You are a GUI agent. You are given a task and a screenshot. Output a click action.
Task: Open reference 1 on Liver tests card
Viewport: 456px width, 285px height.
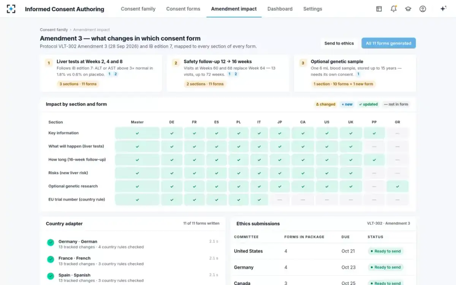(109, 74)
